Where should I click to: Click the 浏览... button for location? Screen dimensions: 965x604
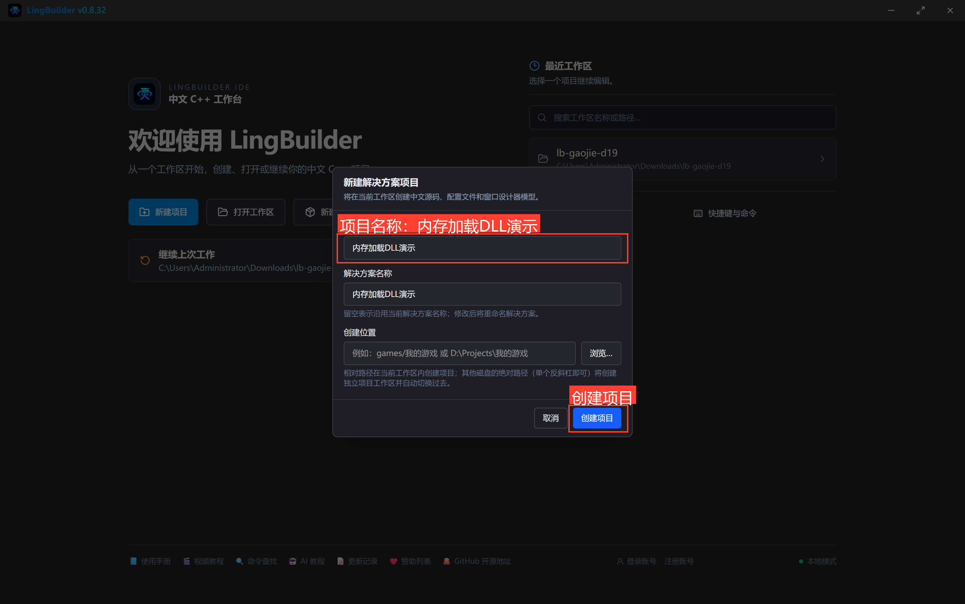(x=601, y=353)
